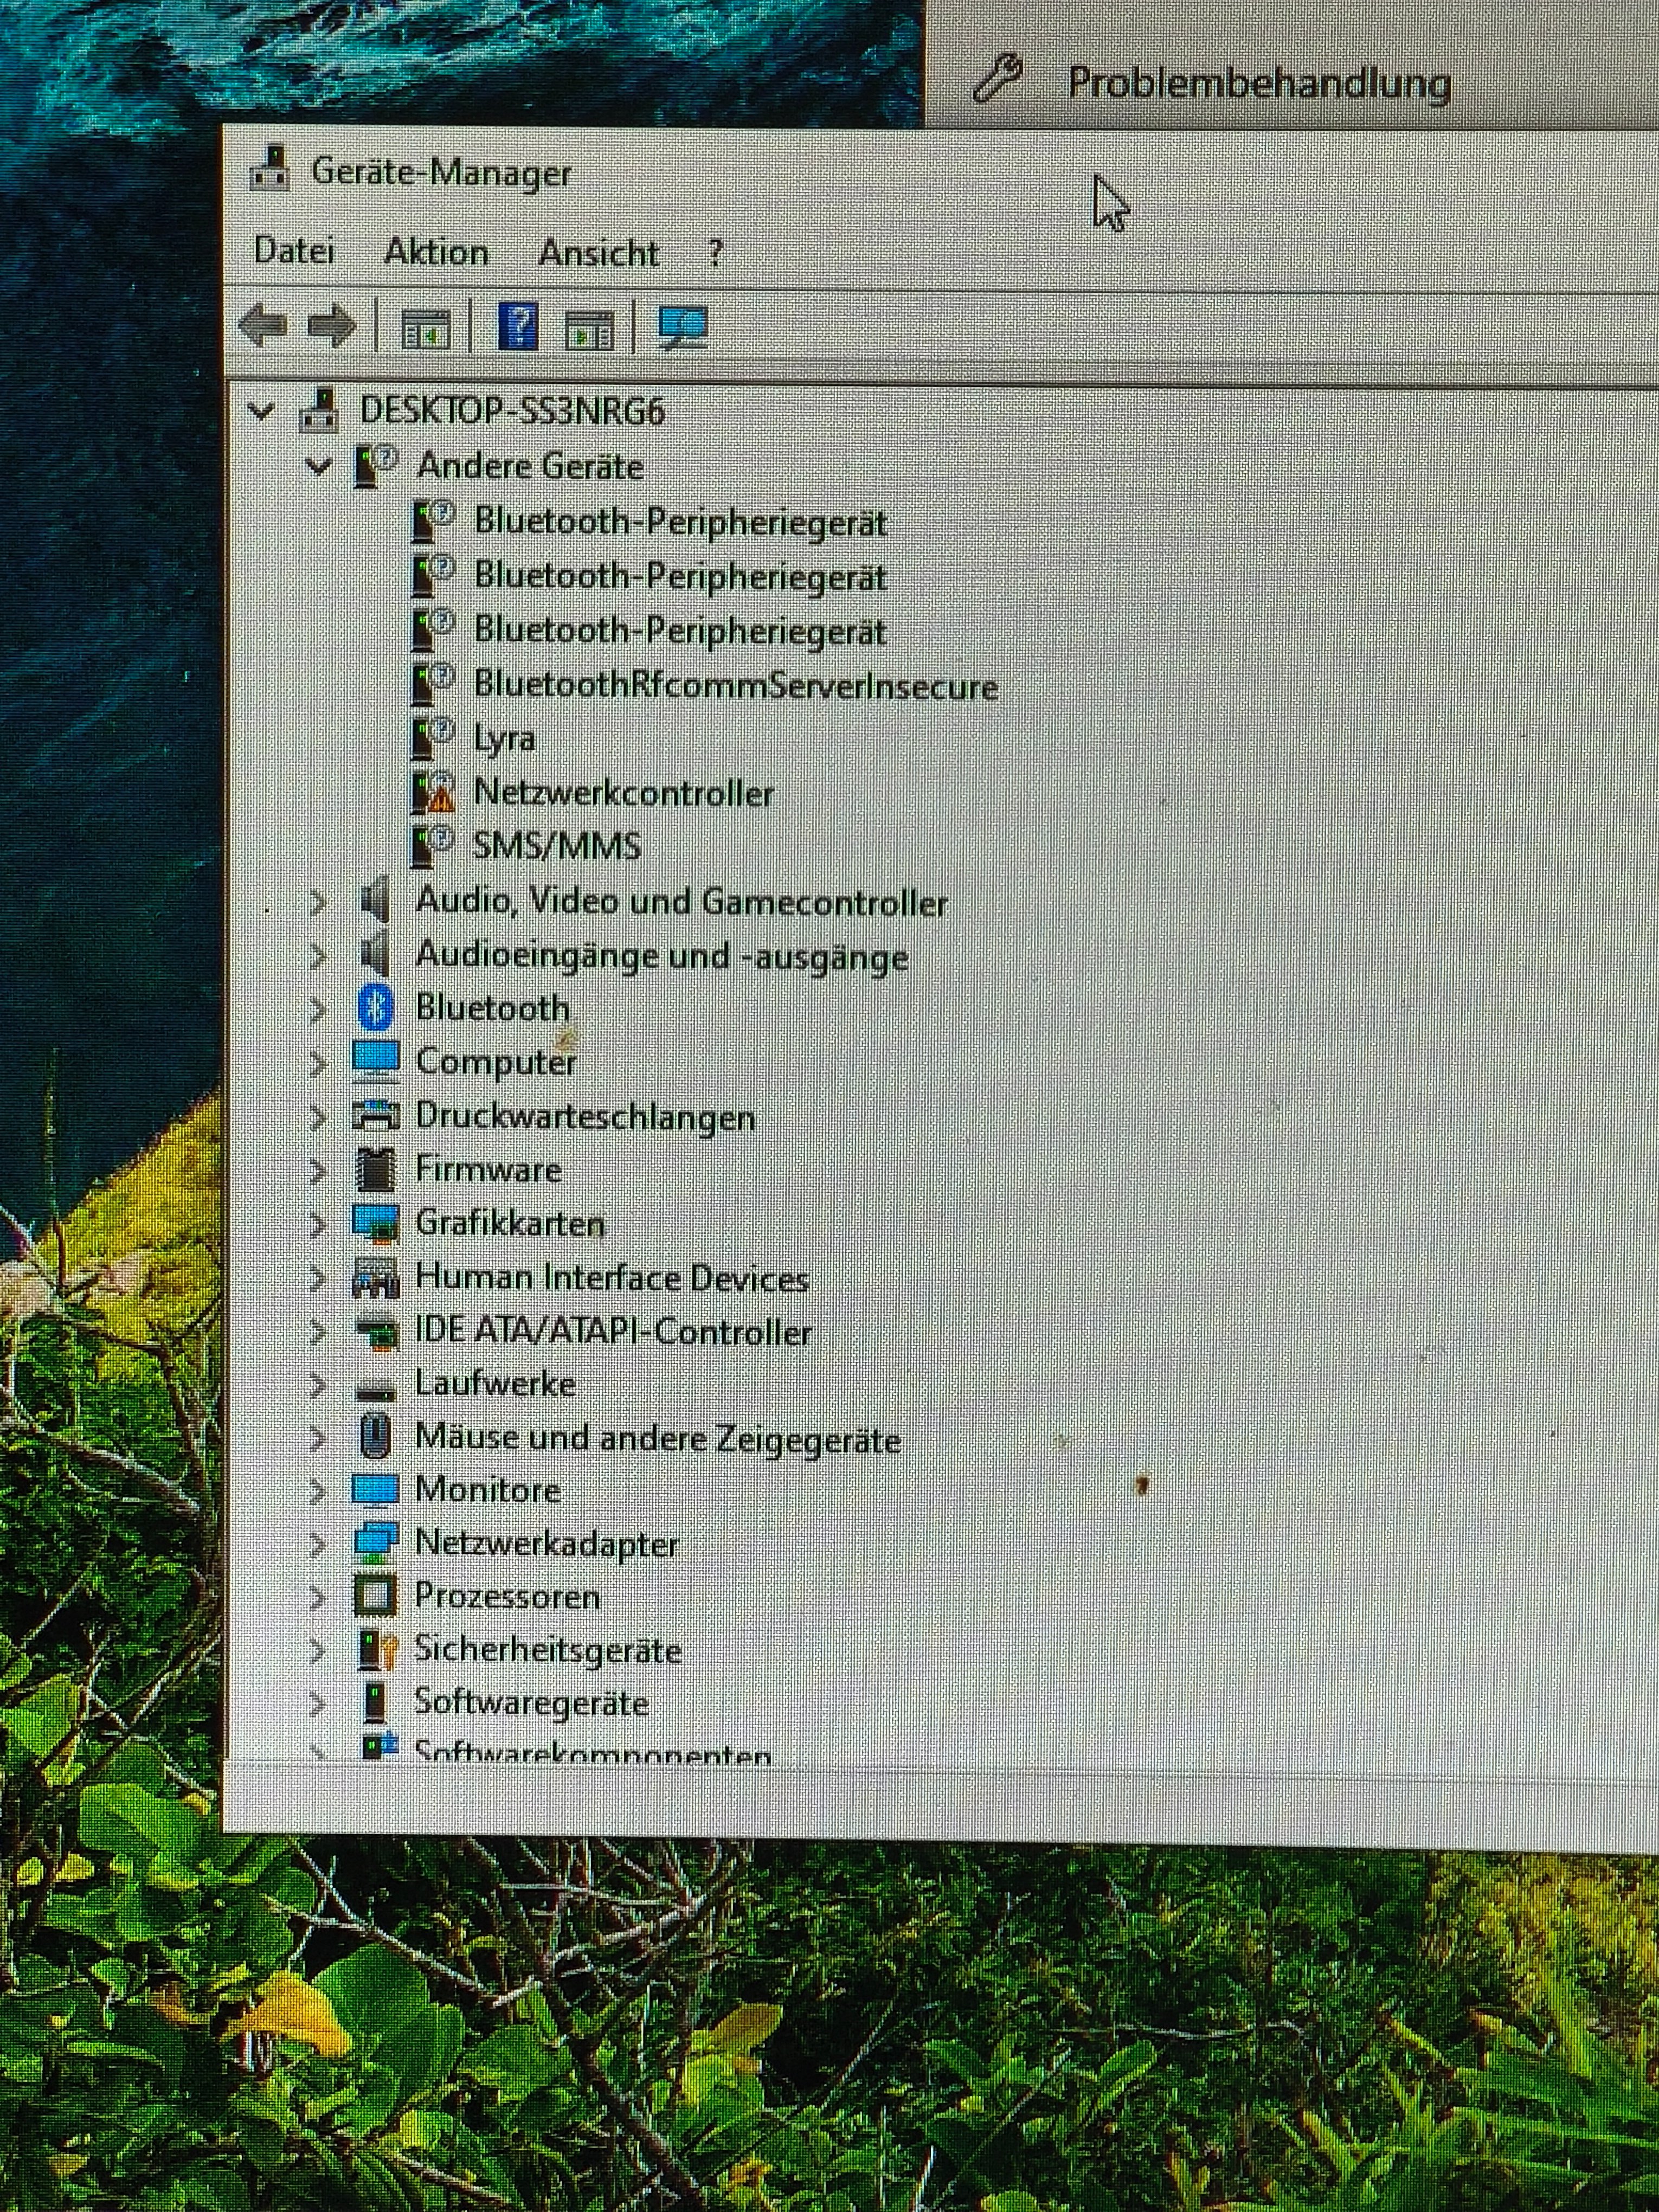Open the Datei menu

pyautogui.click(x=294, y=250)
